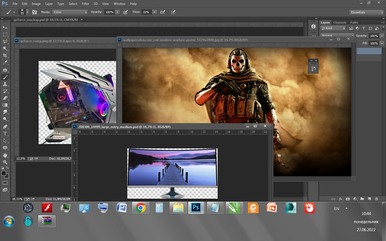This screenshot has height=241, width=386.
Task: Select the Brush tool in the tools panel
Action: (5, 77)
